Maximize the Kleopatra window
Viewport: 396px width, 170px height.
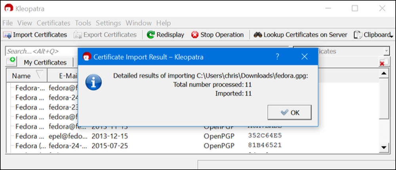point(355,8)
